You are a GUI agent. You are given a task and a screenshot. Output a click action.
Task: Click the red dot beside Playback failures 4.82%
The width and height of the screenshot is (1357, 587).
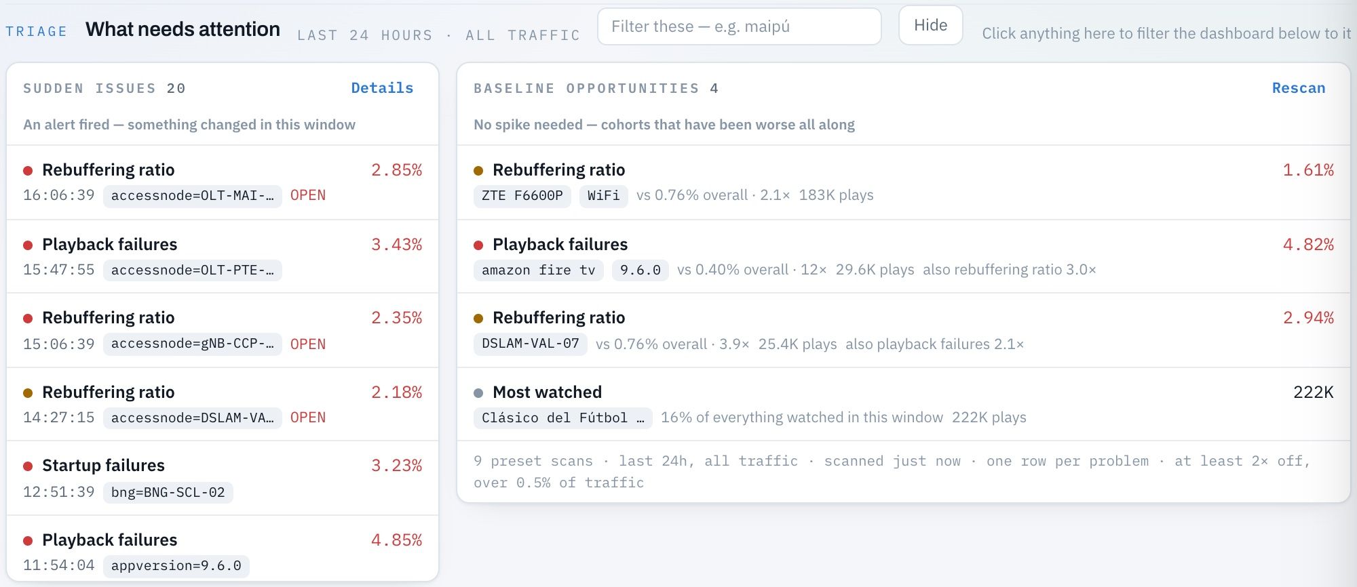click(478, 245)
